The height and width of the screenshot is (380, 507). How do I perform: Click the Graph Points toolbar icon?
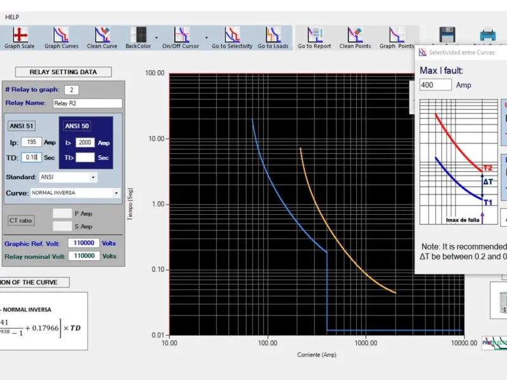tap(397, 38)
